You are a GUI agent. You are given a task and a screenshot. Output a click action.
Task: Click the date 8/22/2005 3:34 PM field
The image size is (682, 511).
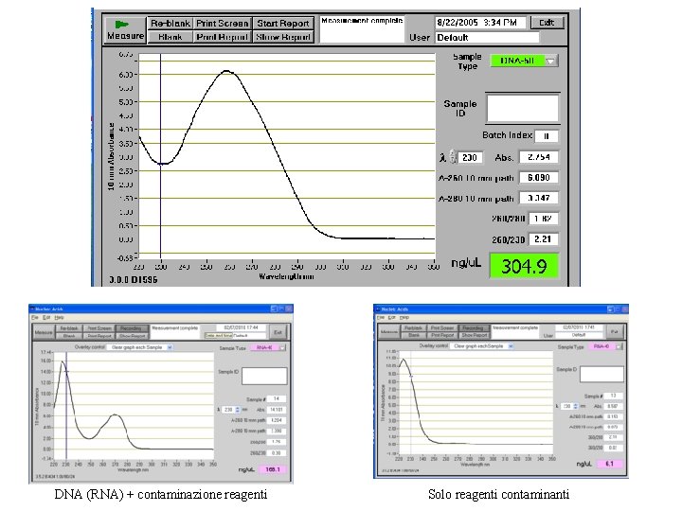[x=480, y=22]
